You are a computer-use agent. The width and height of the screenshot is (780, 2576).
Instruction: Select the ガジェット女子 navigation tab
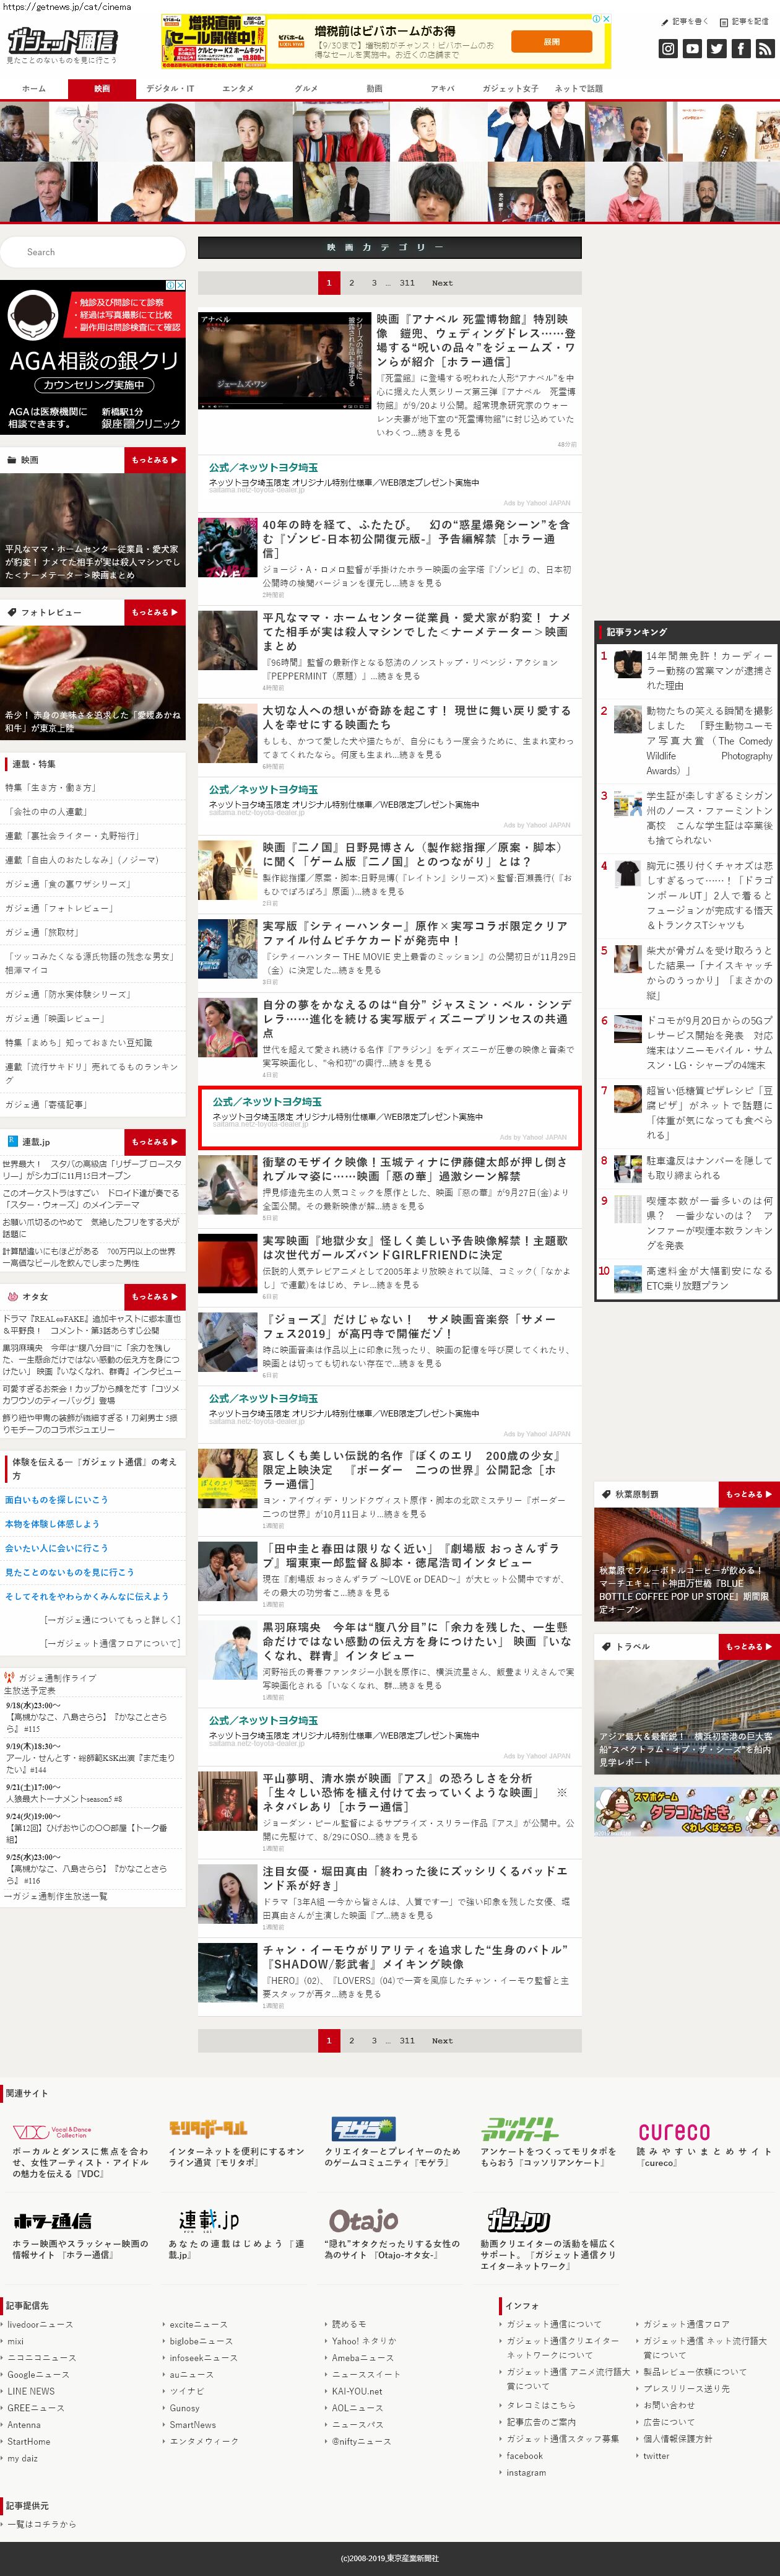510,89
